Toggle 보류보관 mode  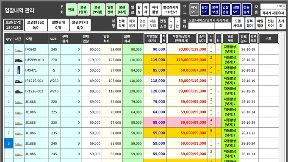pyautogui.click(x=215, y=10)
